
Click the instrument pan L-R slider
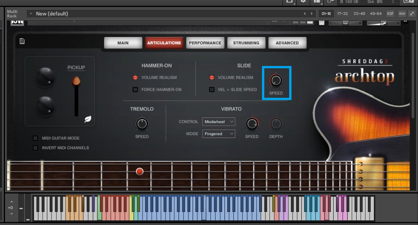coord(345,23)
